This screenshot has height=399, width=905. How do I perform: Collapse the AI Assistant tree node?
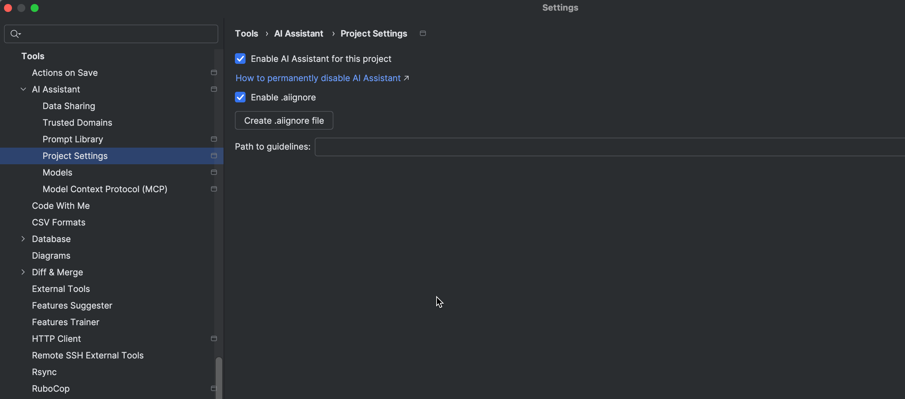[x=23, y=89]
